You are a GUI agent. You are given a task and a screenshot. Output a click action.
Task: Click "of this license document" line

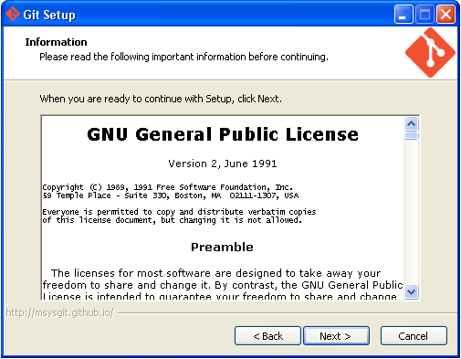click(x=173, y=220)
